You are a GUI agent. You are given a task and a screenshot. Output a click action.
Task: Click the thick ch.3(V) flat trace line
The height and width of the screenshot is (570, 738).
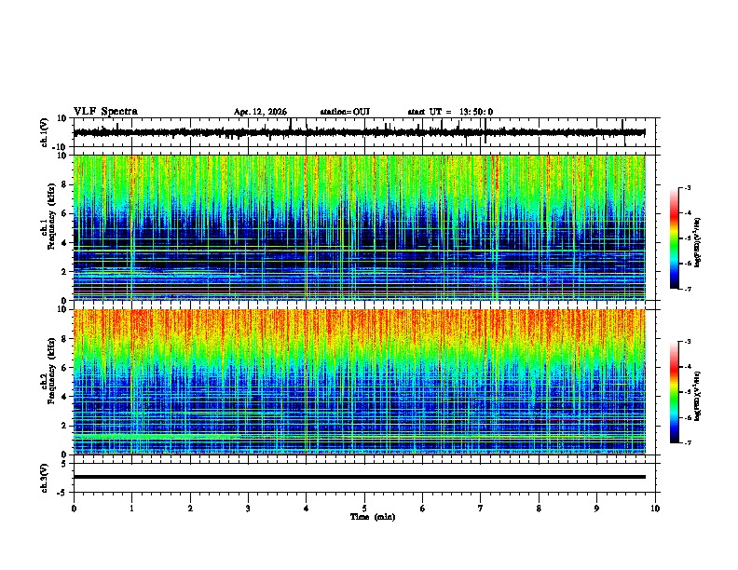coord(360,477)
